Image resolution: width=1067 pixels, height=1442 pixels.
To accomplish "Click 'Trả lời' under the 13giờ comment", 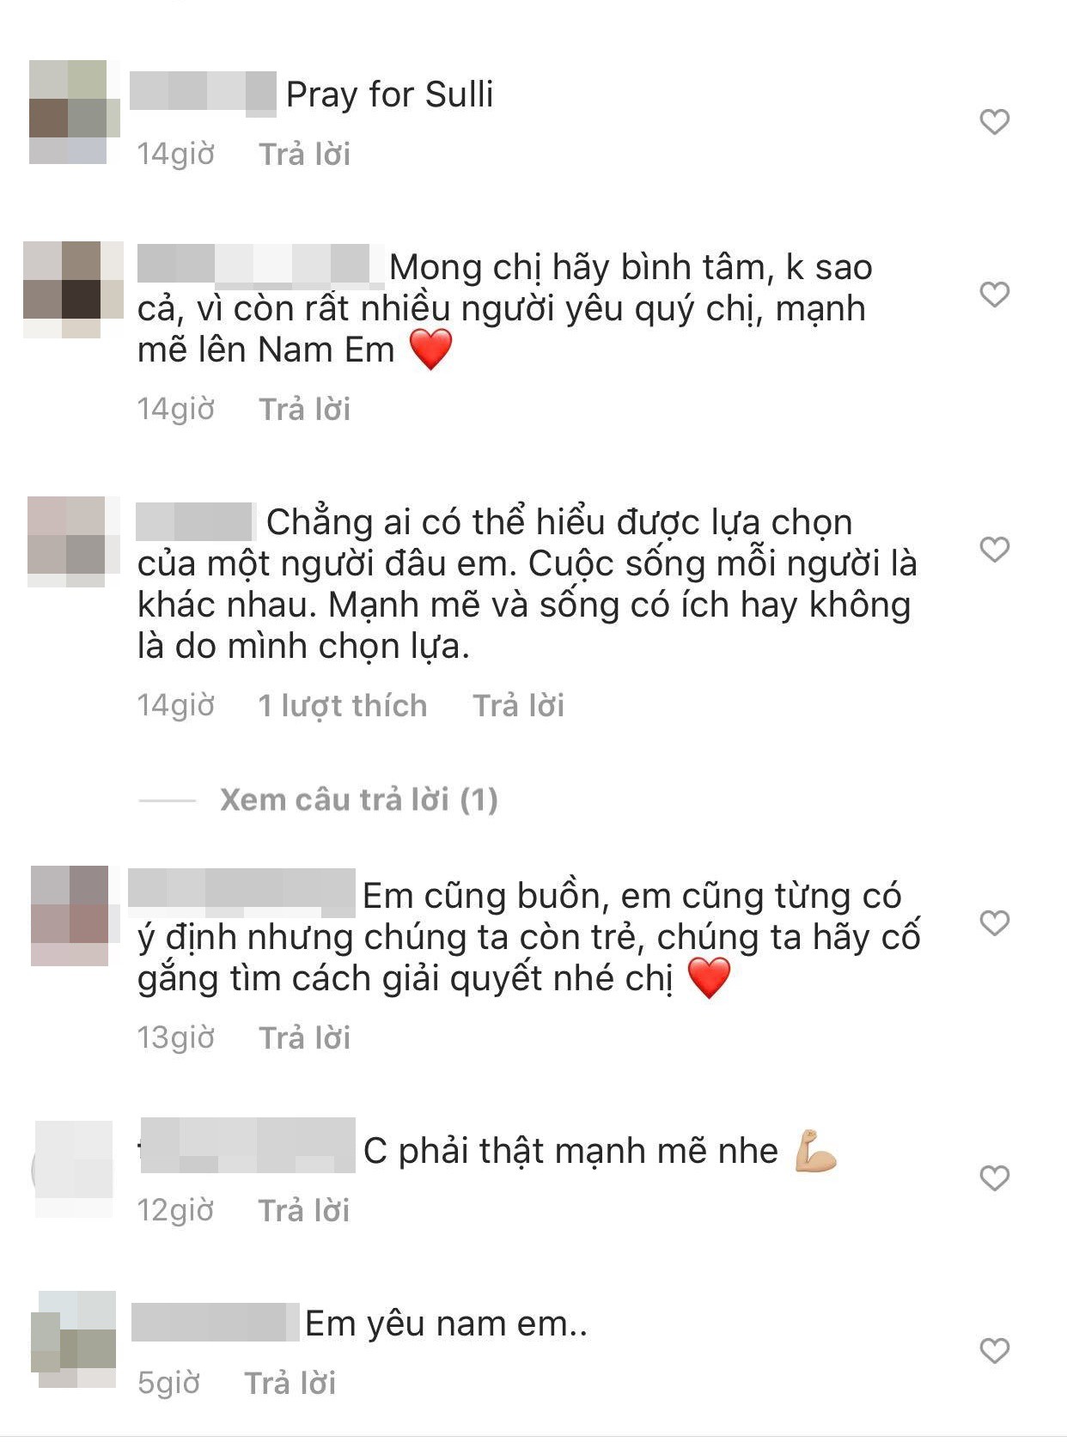I will pos(305,1037).
